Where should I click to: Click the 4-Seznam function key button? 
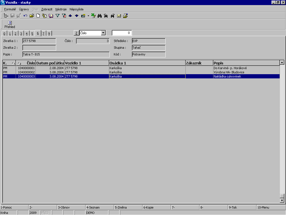click(100, 207)
